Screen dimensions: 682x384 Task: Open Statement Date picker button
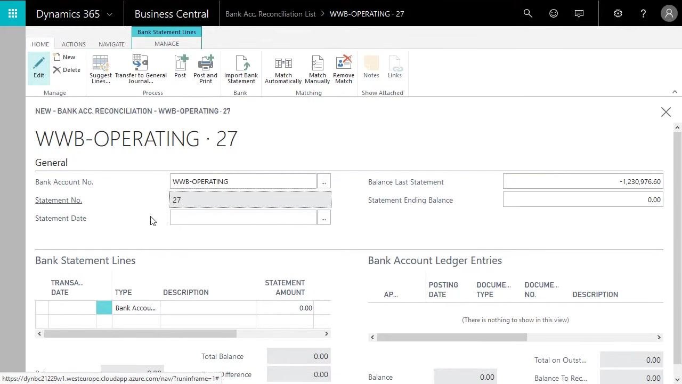[x=323, y=218]
